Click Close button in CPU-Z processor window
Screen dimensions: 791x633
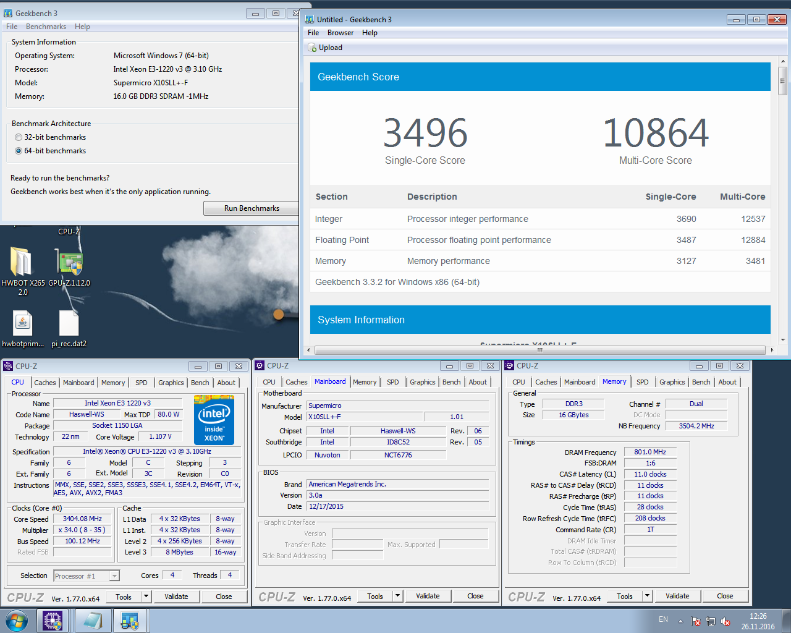coord(224,597)
